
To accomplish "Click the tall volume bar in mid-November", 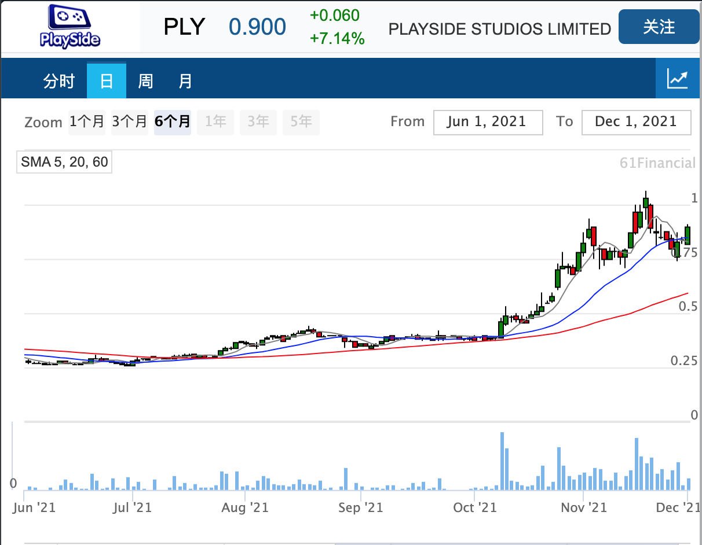I will [x=637, y=464].
